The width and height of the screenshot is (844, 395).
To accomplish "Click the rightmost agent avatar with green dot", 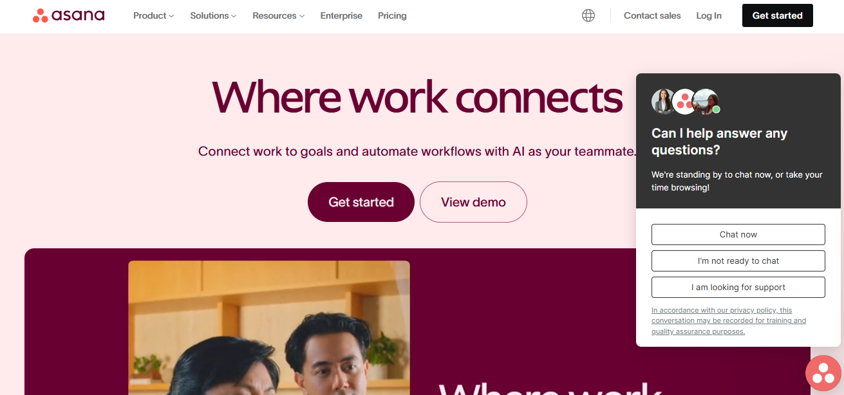I will coord(706,101).
